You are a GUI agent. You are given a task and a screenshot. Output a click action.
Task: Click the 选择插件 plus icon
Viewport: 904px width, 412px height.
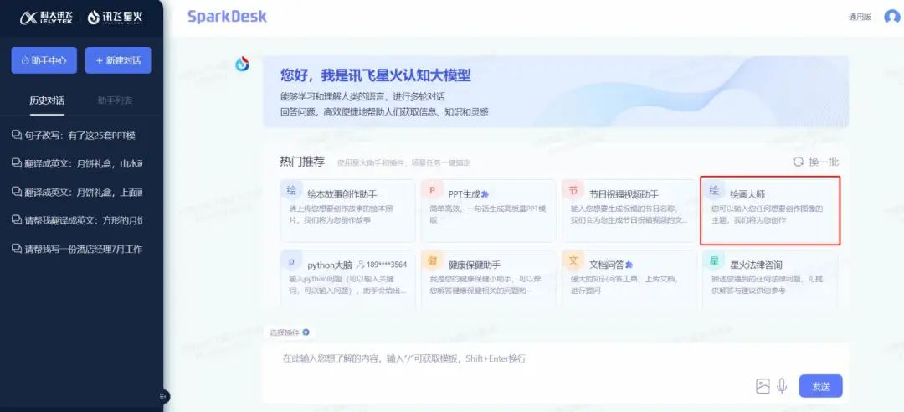point(306,332)
